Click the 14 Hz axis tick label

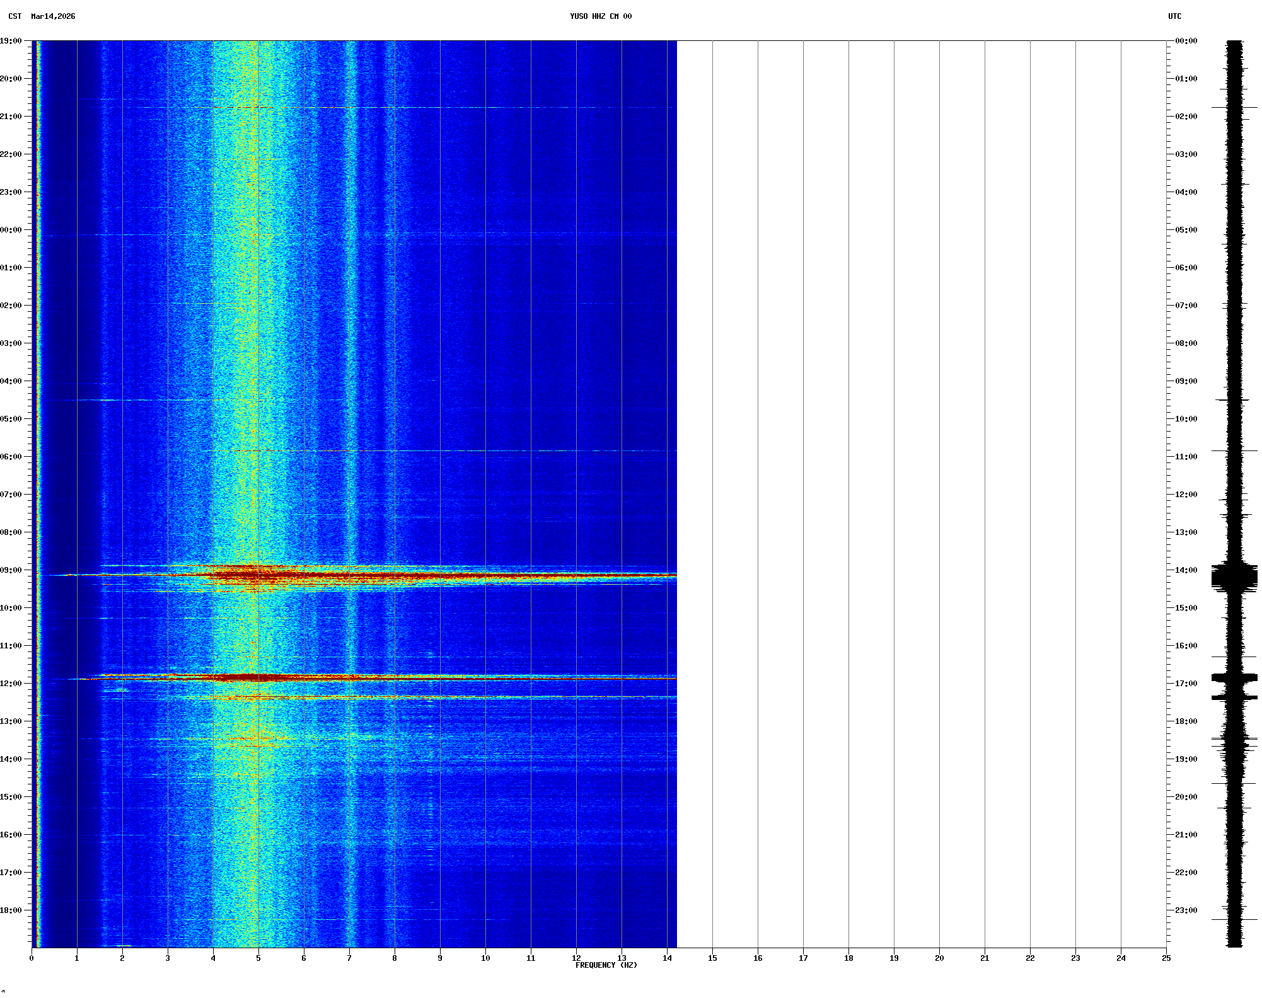click(667, 958)
